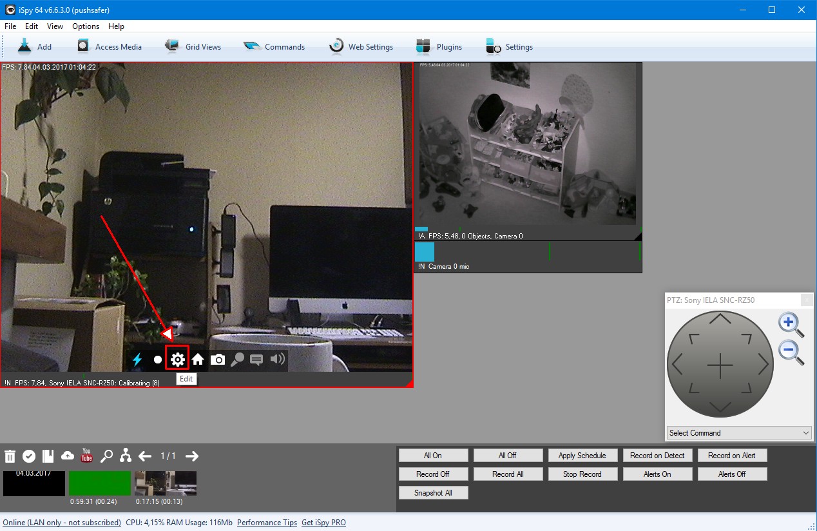Click the Snapshot All button
The width and height of the screenshot is (817, 531).
coord(433,493)
